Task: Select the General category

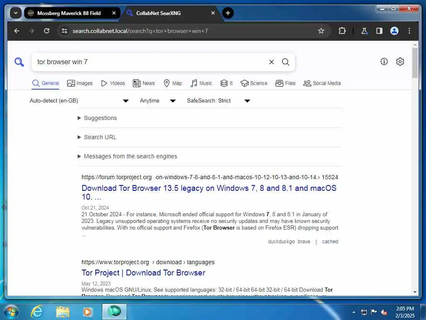Action: pyautogui.click(x=45, y=83)
